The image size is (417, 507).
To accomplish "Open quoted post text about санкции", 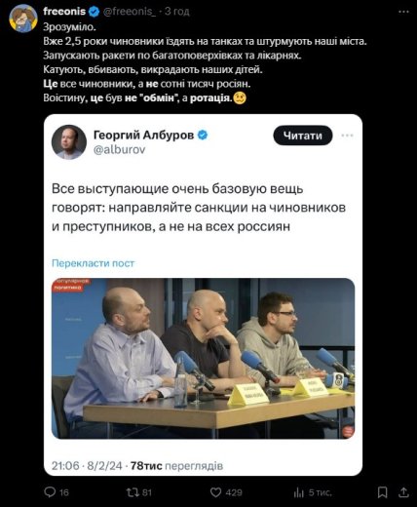I will click(199, 208).
